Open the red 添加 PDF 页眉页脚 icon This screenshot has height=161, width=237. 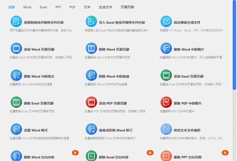tap(91, 102)
